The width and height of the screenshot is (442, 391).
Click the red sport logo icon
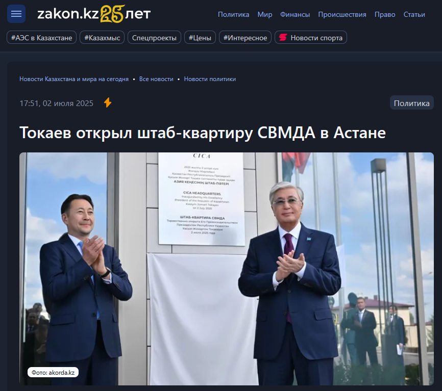[283, 37]
